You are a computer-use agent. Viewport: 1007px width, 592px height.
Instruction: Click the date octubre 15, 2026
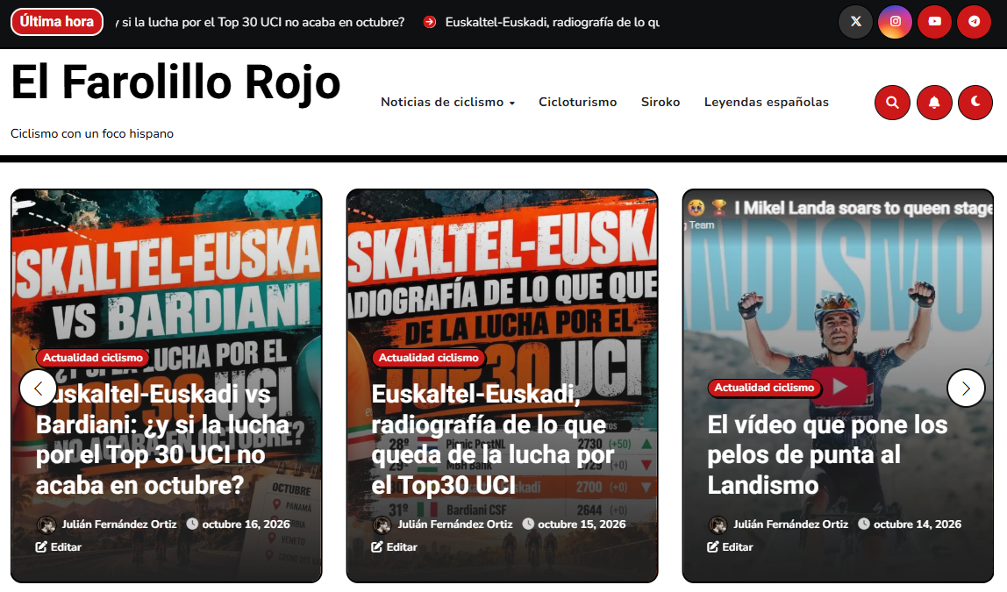582,524
